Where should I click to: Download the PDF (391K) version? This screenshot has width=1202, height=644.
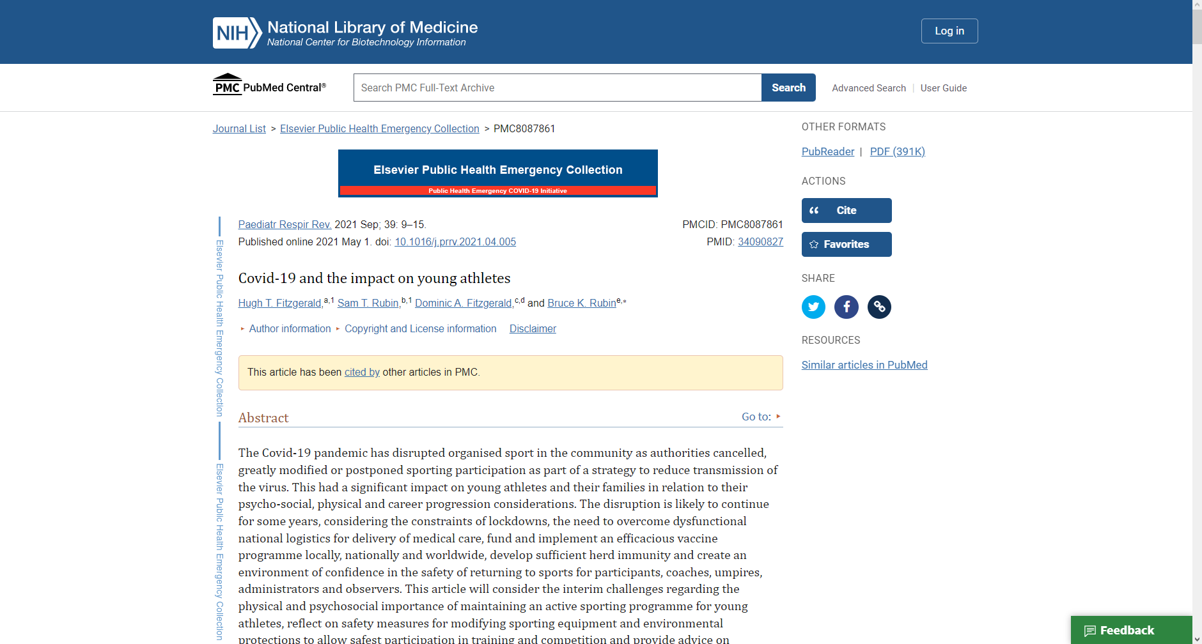(897, 151)
